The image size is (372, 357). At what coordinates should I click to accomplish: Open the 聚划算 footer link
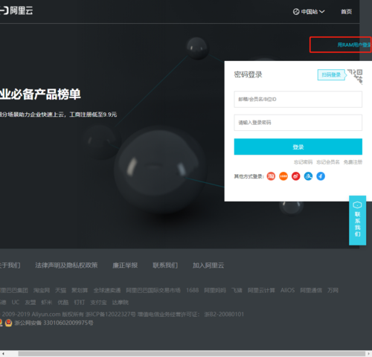80,290
